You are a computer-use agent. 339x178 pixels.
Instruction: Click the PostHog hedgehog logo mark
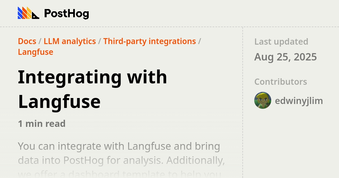click(27, 13)
